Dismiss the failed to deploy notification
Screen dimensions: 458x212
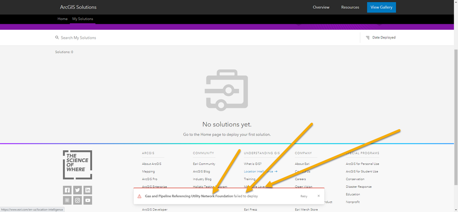(319, 196)
